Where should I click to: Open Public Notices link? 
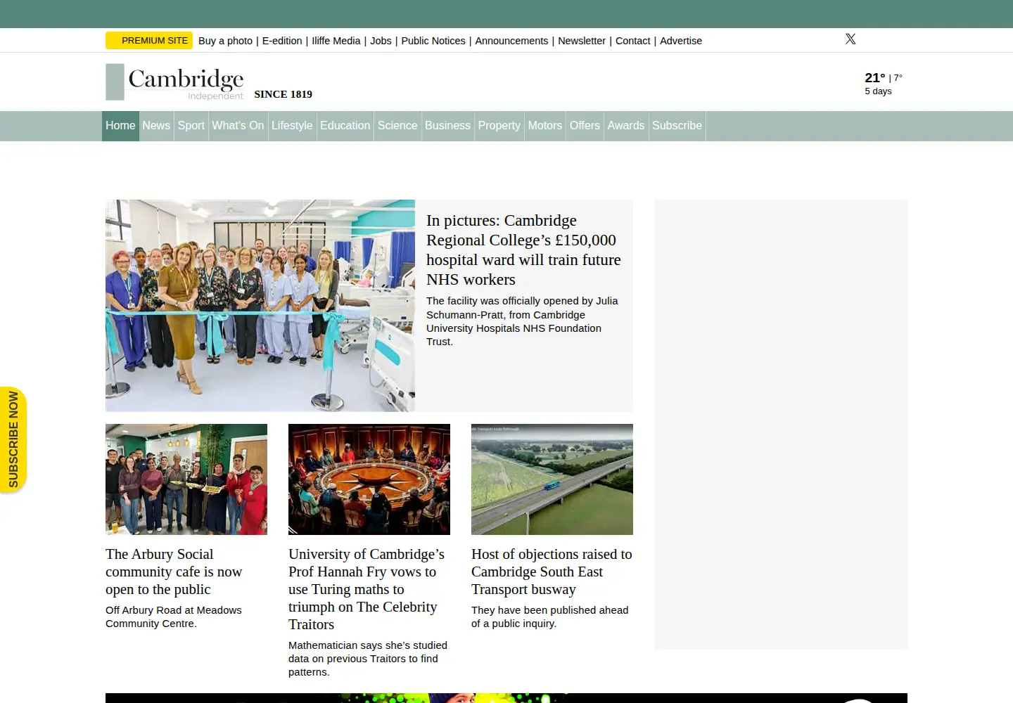(433, 41)
